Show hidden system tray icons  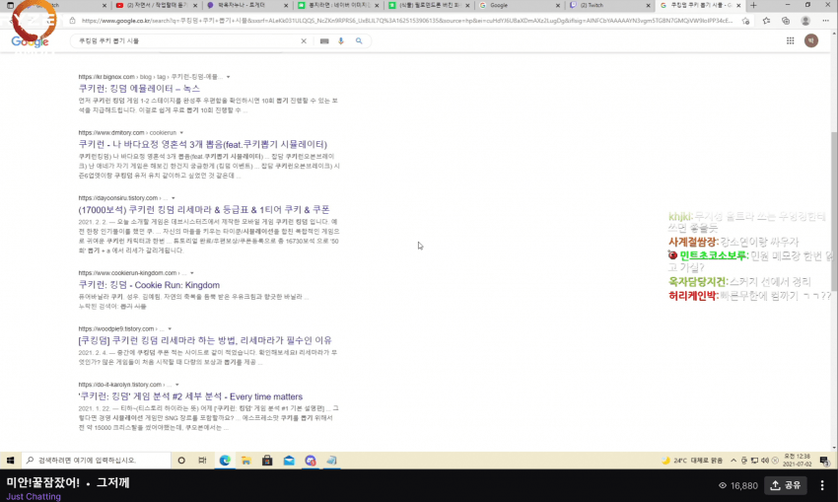click(x=733, y=461)
